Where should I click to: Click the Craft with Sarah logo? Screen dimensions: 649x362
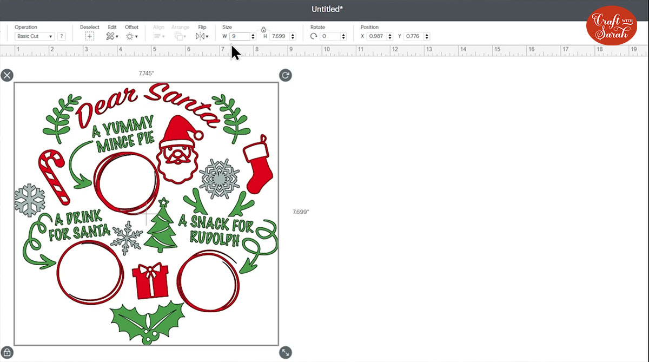point(612,25)
